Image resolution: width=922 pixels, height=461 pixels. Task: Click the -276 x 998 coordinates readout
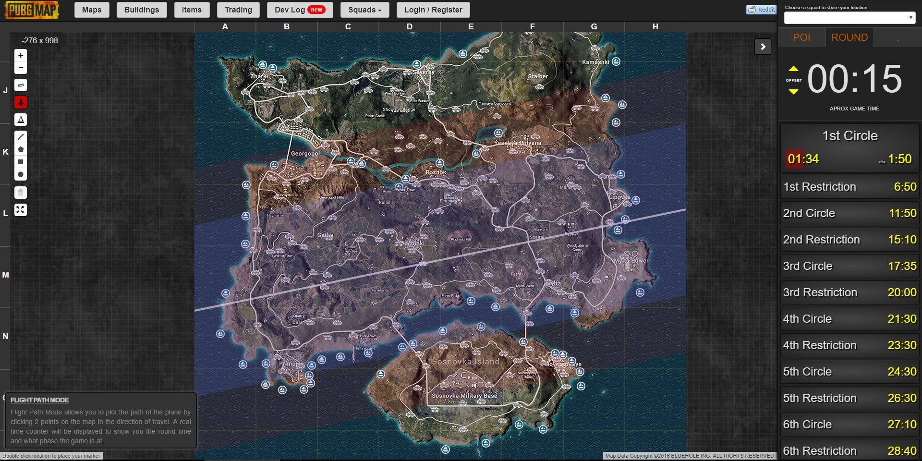pos(40,41)
